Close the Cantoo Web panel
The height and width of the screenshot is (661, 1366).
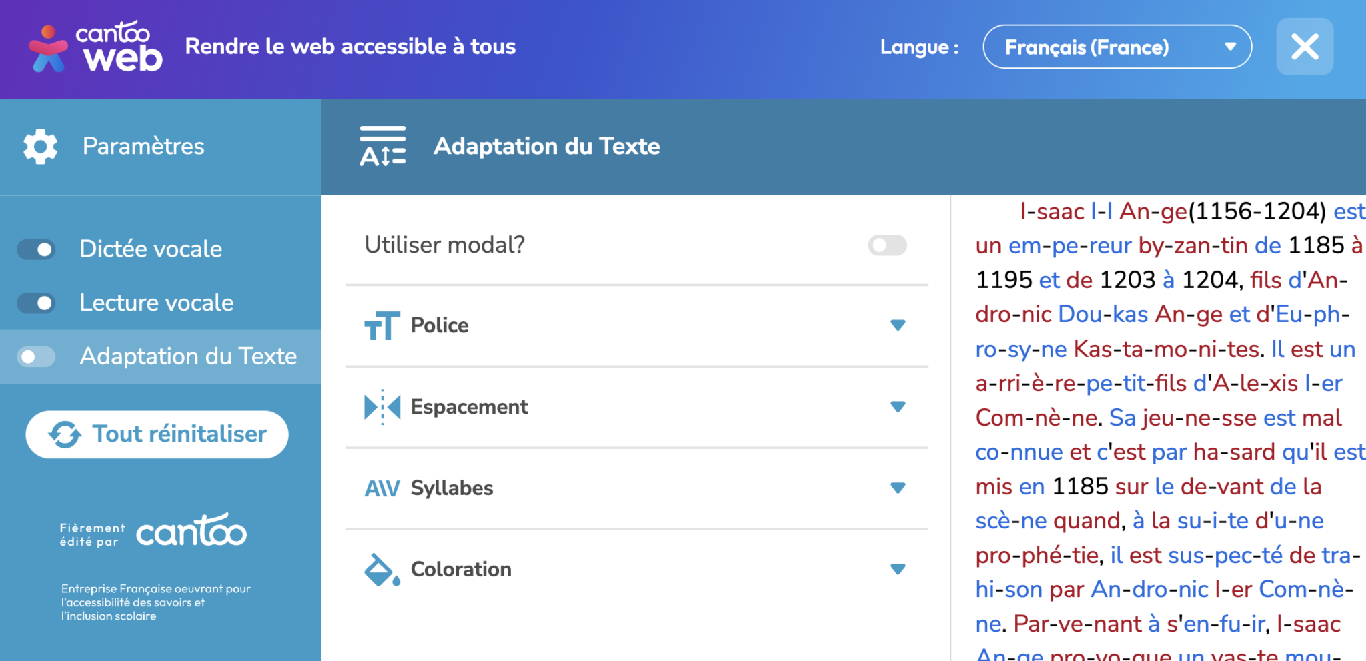point(1304,47)
